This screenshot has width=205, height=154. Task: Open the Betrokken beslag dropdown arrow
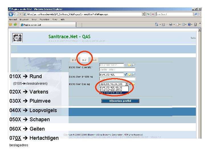pos(126,84)
